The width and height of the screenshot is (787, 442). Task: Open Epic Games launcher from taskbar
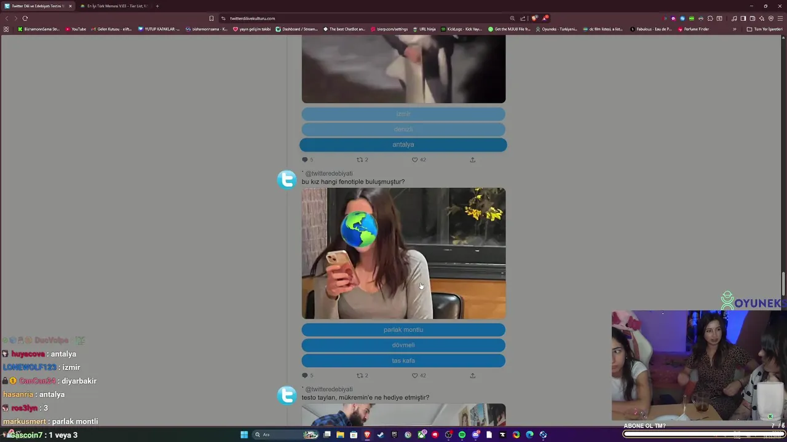394,435
